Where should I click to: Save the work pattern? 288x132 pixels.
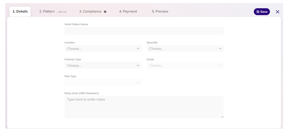(x=262, y=12)
